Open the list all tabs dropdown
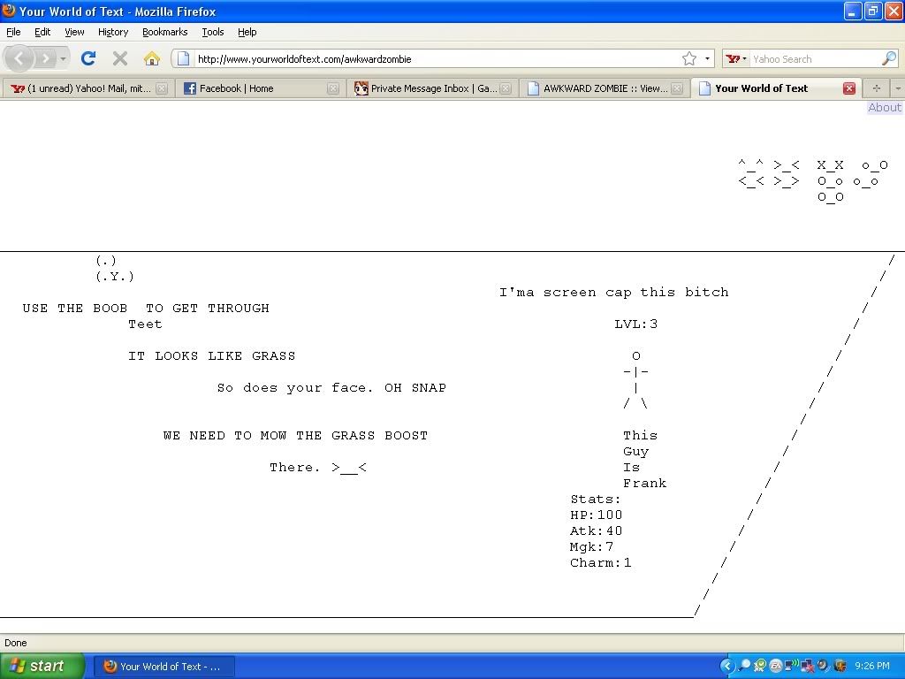 pos(898,88)
